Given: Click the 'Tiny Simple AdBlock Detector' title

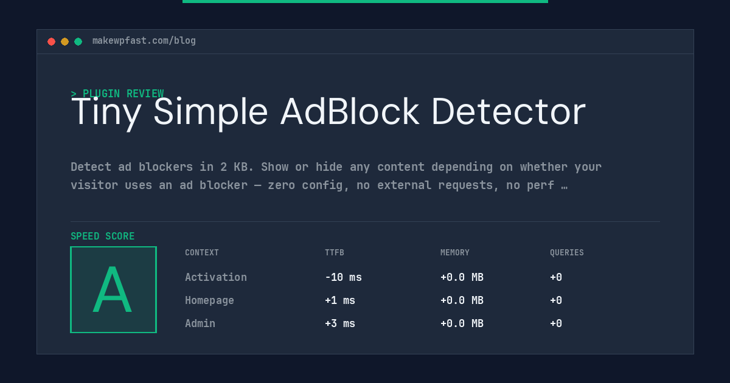Looking at the screenshot, I should 328,112.
